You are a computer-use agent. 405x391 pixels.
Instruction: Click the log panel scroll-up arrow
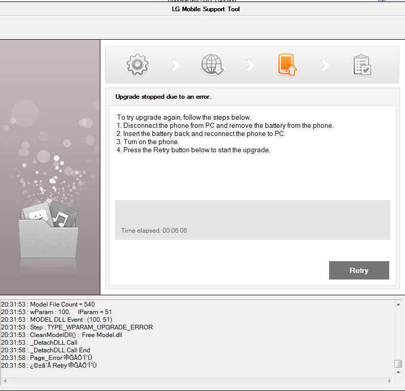click(398, 304)
